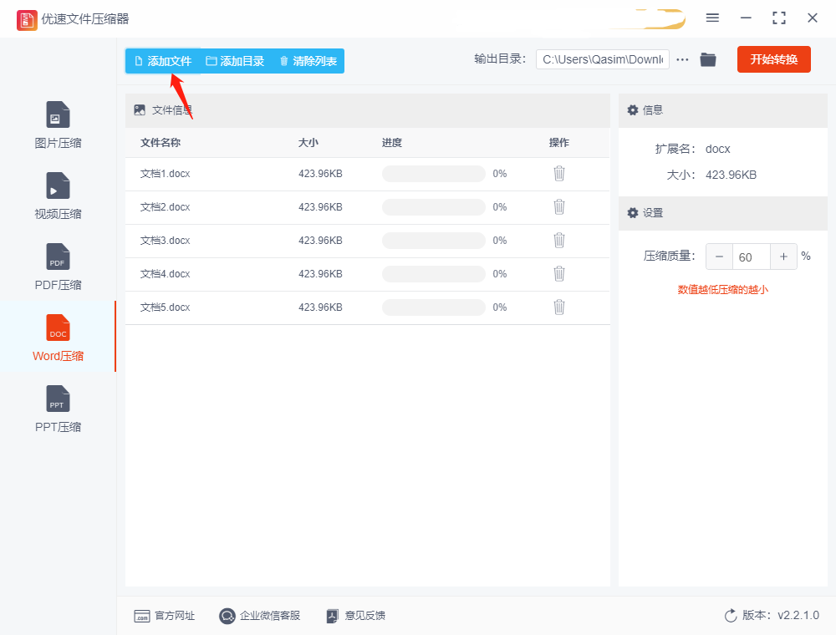836x635 pixels.
Task: Decrease compression quality with minus button
Action: (719, 257)
